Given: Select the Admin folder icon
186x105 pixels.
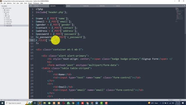Looking at the screenshot, I should click(5, 10).
